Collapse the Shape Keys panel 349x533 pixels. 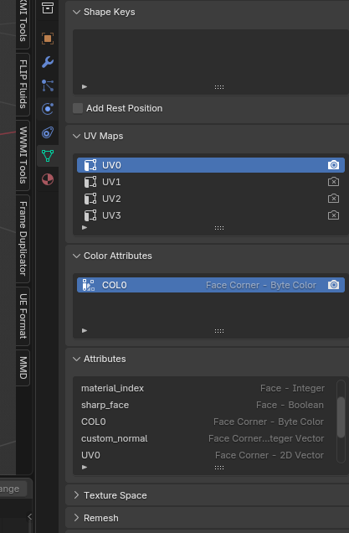pos(77,12)
